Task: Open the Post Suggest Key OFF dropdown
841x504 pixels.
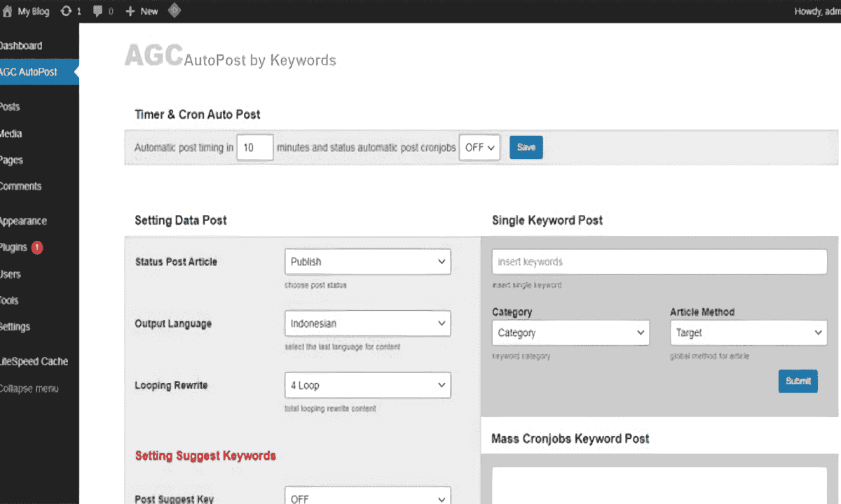Action: point(368,496)
